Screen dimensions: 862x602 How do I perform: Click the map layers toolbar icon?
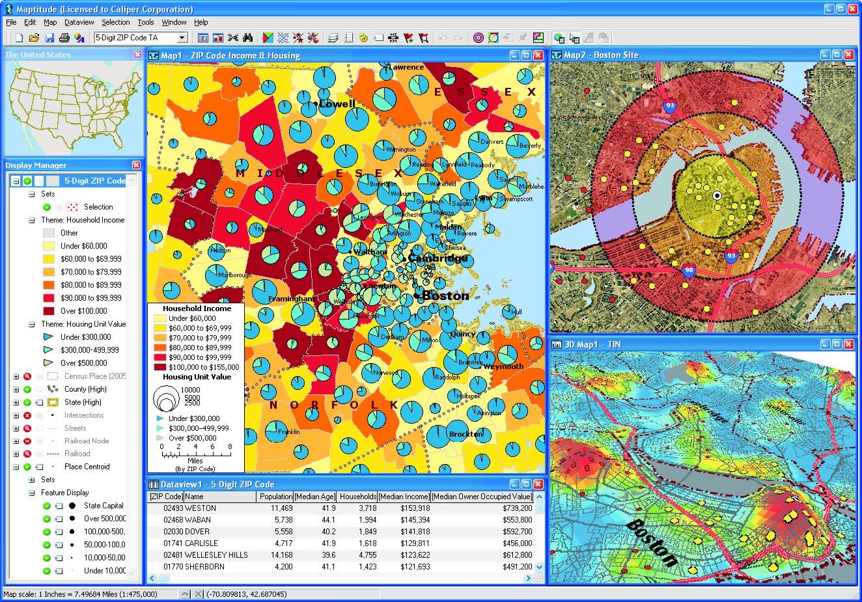[333, 38]
